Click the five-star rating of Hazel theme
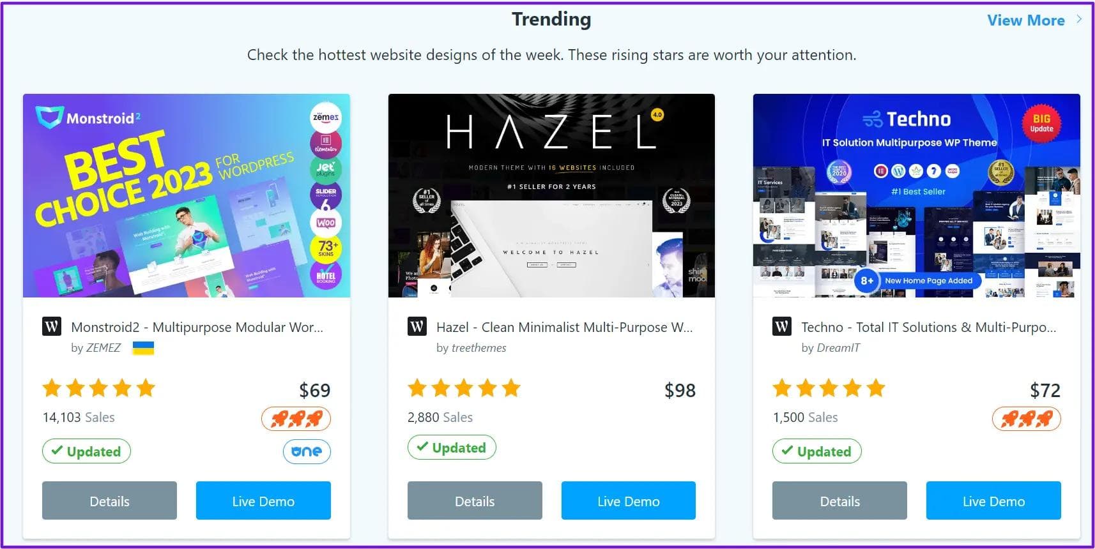 464,388
